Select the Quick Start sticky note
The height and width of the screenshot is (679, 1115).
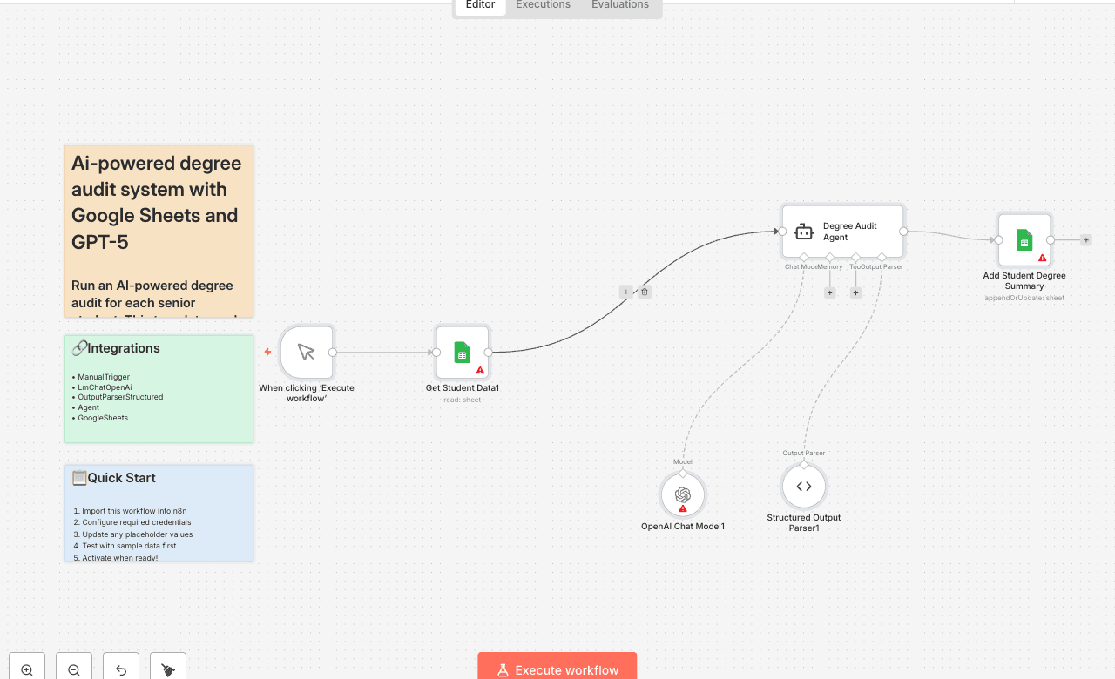pos(159,513)
